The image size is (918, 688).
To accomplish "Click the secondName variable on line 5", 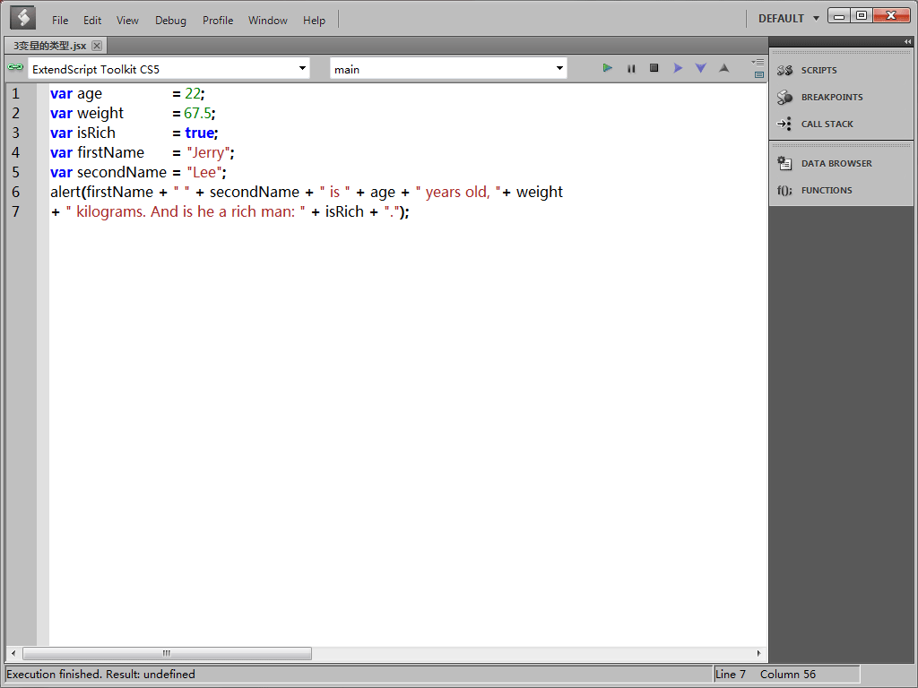I will click(x=122, y=172).
